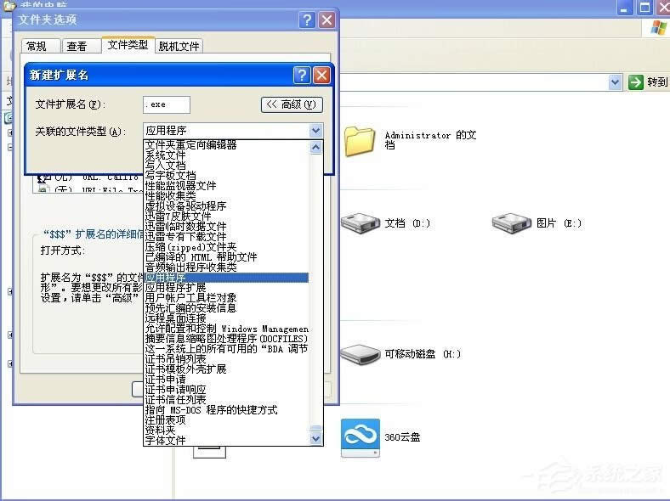The image size is (670, 501).
Task: Choose 注册表项 in the dropdown list
Action: tap(165, 419)
